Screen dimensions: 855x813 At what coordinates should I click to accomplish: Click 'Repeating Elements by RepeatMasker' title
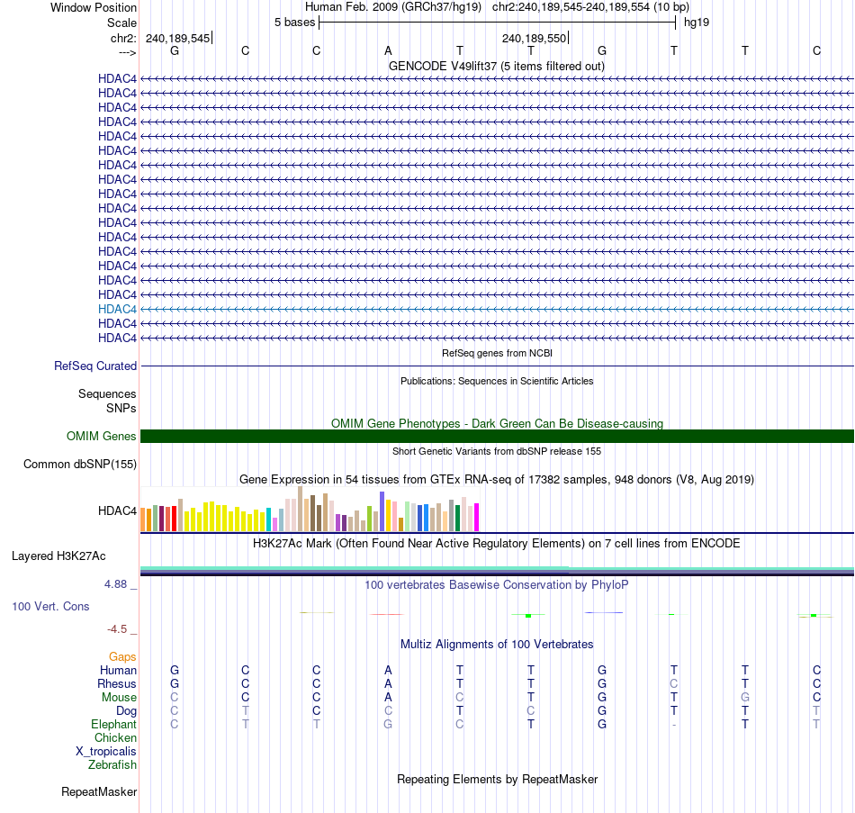(x=497, y=779)
